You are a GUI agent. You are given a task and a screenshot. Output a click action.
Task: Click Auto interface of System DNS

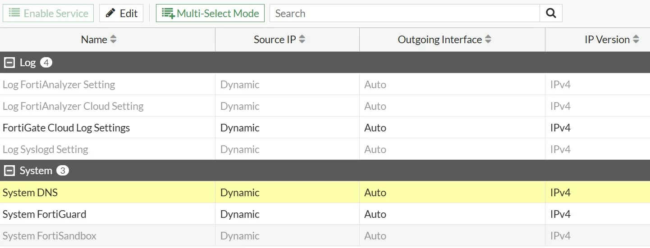click(x=375, y=193)
